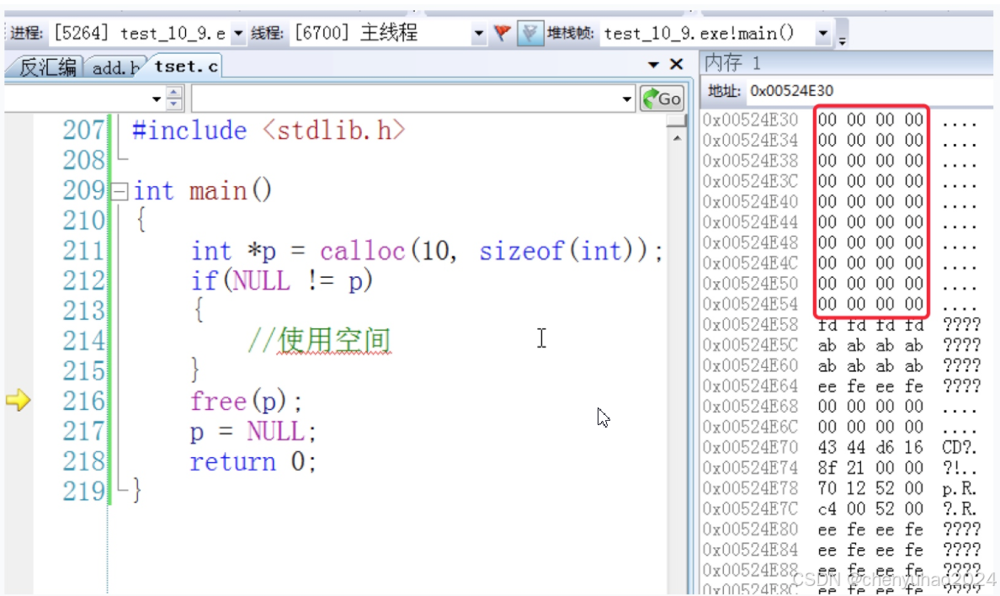This screenshot has width=1000, height=596.
Task: Click memory address row 0x00524E80
Action: 750,529
